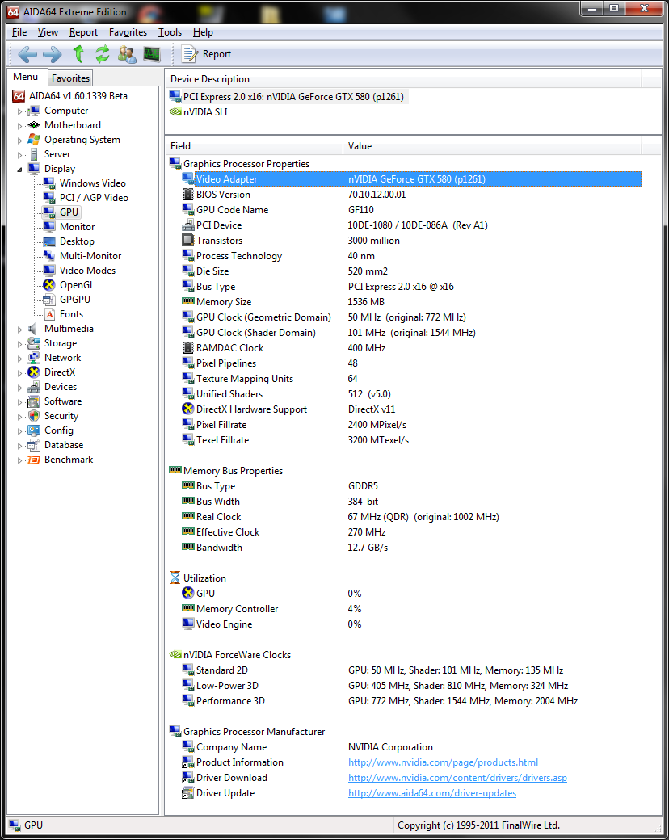The image size is (669, 840).
Task: Click the Config icon in tree
Action: (34, 430)
